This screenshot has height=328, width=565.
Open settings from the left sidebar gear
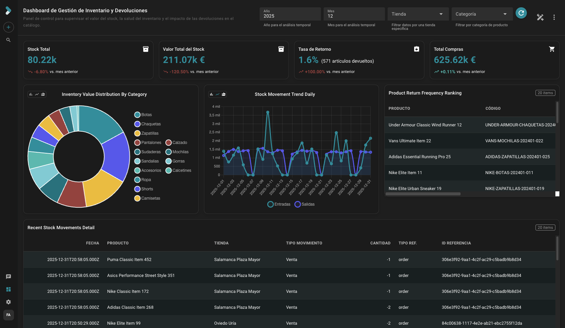(8, 302)
